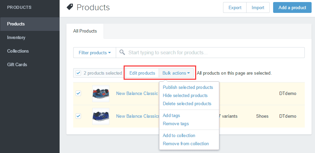Image resolution: width=315 pixels, height=153 pixels.
Task: Expand the Filter products dropdown
Action: tap(95, 53)
